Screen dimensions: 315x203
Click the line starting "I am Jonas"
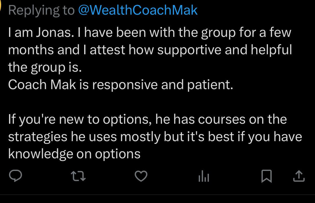coord(149,33)
